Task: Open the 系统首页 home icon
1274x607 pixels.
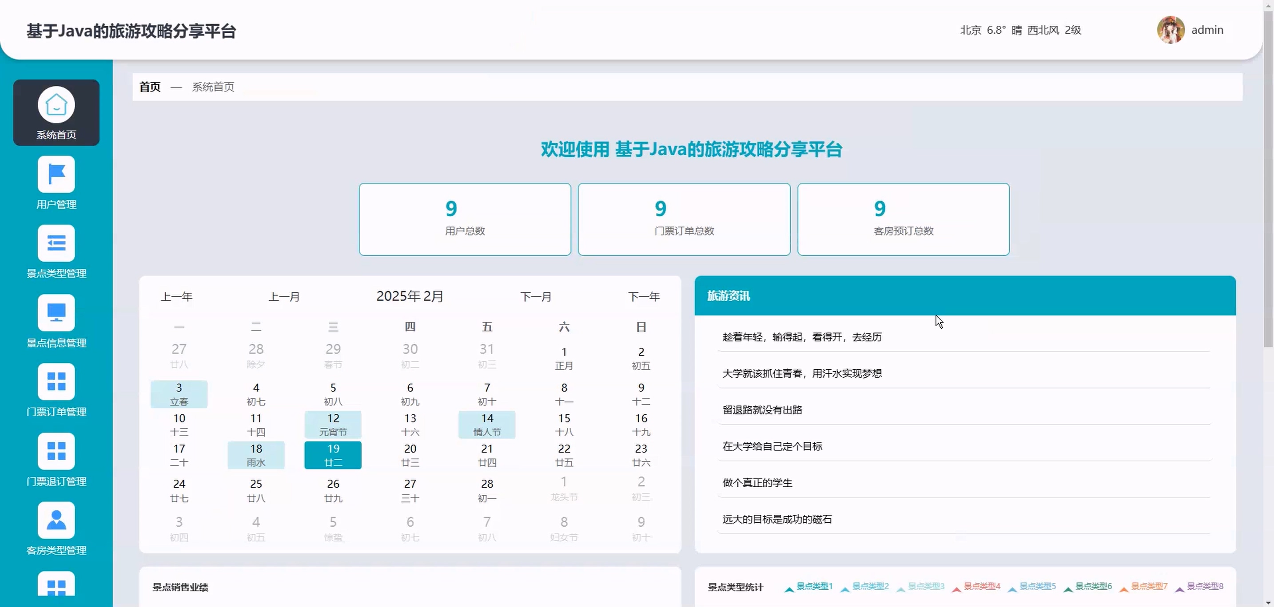Action: (56, 105)
